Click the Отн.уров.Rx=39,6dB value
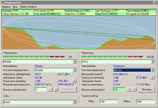Viewport: 158px width, 108px height. tap(137, 14)
